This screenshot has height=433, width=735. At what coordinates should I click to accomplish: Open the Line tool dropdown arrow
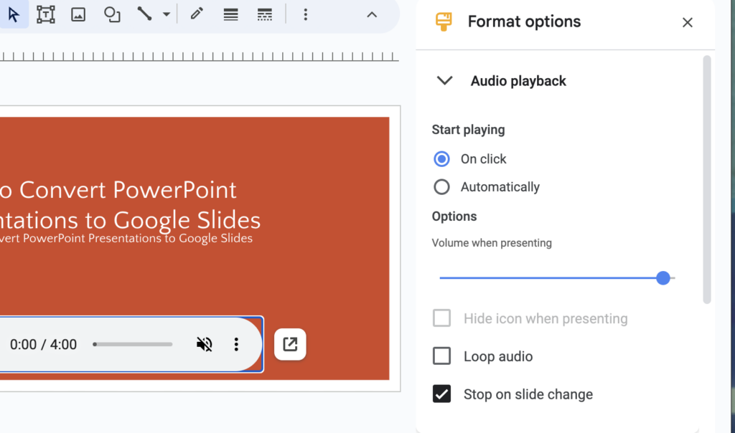pyautogui.click(x=164, y=14)
